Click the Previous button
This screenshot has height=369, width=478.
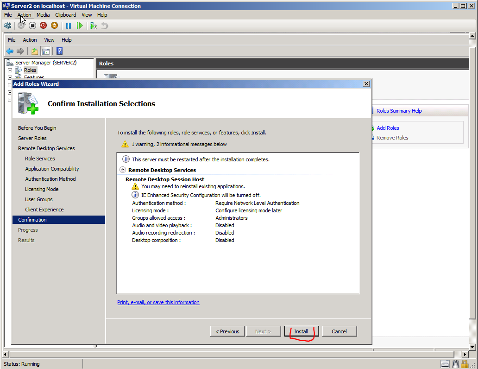click(227, 331)
